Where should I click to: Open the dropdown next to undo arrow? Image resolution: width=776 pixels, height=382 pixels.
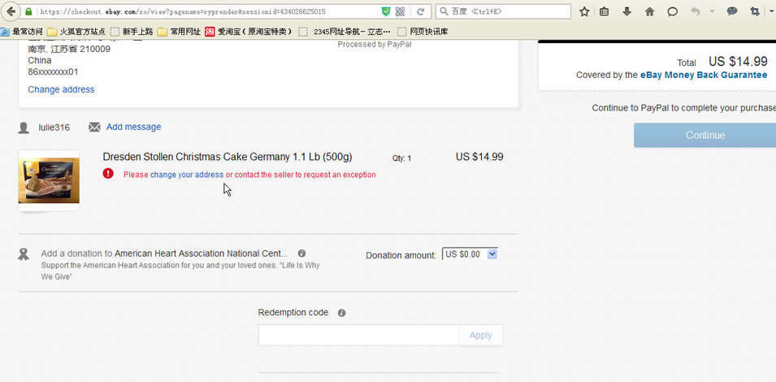[712, 12]
